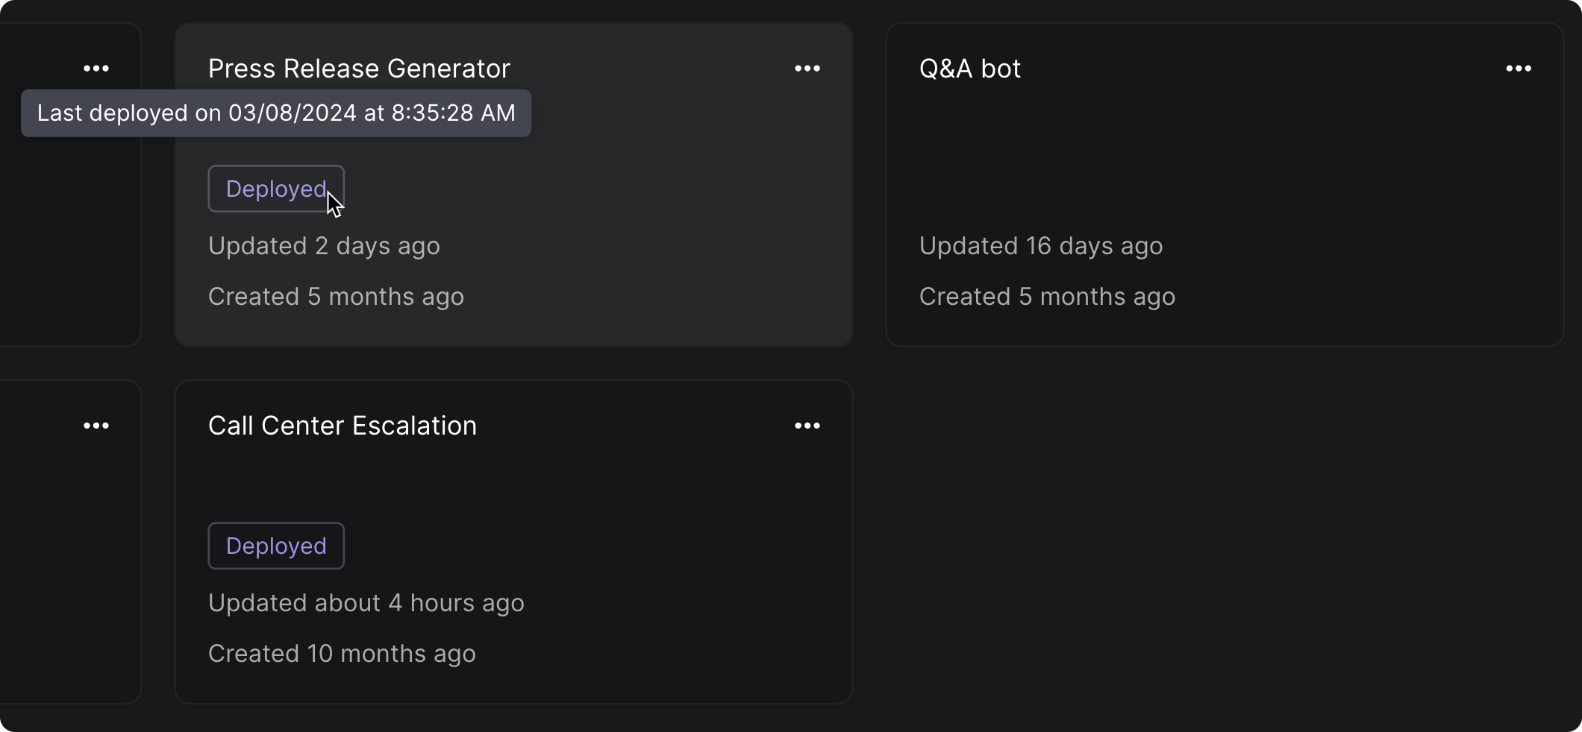1582x732 pixels.
Task: Open the Call Center Escalation title
Action: pyautogui.click(x=343, y=426)
